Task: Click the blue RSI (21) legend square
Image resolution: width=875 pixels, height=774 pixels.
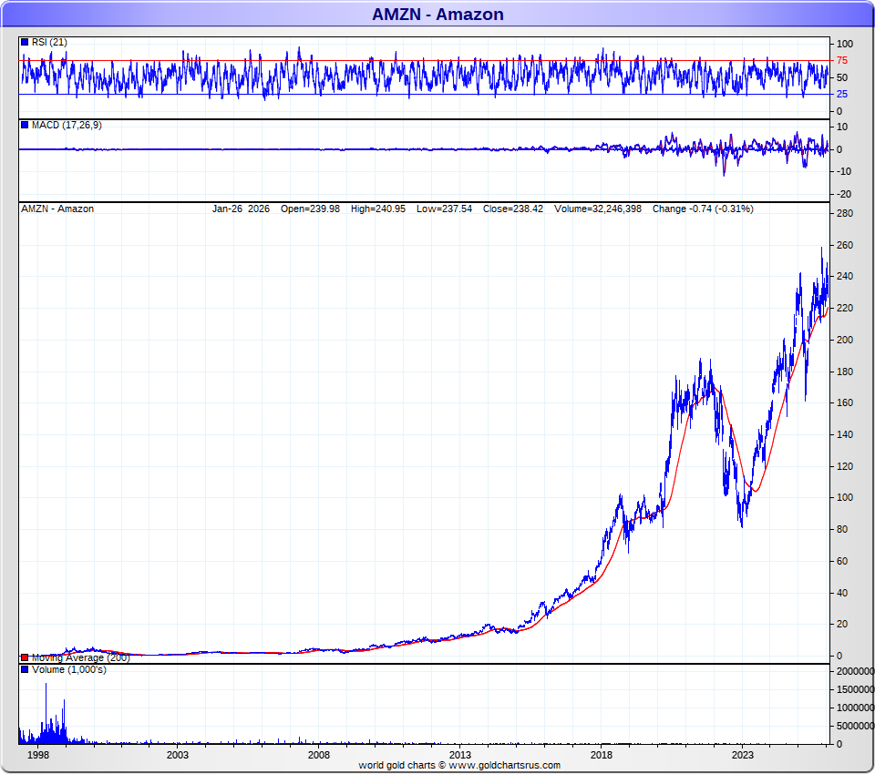Action: 25,42
